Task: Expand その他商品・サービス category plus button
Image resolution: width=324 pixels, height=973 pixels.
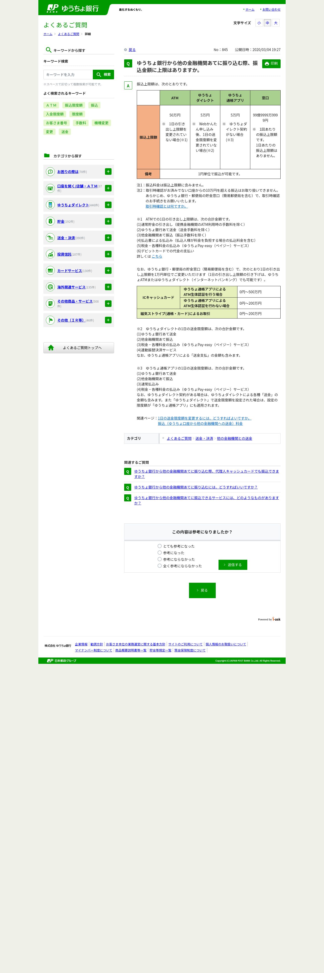Action: [x=108, y=303]
